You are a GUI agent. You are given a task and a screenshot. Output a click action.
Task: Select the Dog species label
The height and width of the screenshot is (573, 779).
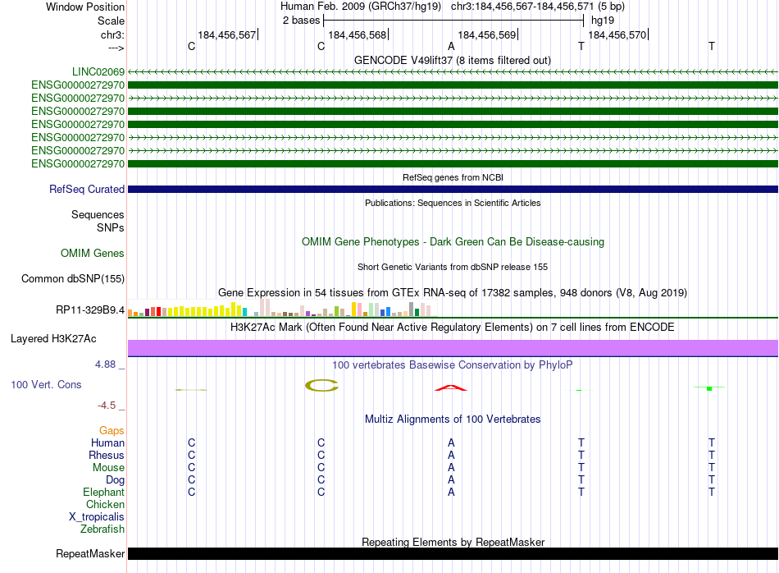[116, 480]
